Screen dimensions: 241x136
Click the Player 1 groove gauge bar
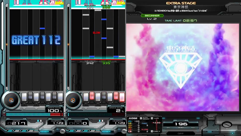(34, 114)
